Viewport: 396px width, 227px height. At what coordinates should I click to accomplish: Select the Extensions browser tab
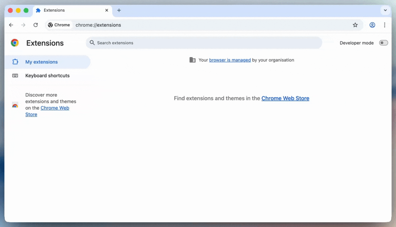(72, 10)
